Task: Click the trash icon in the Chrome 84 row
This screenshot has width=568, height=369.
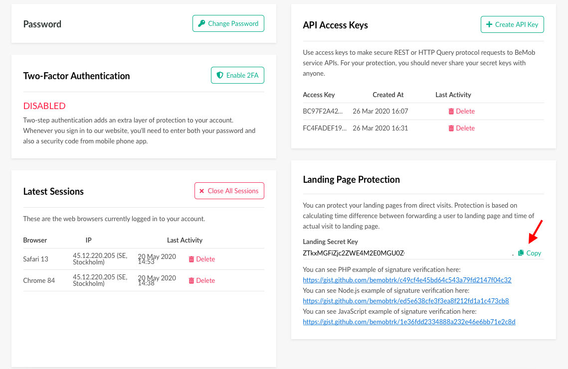Action: (191, 280)
